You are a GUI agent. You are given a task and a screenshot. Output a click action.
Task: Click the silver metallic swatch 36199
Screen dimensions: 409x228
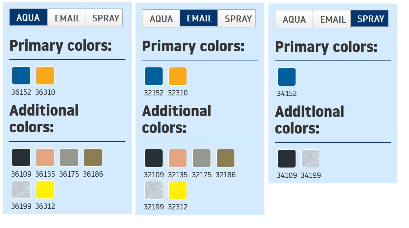pos(21,190)
